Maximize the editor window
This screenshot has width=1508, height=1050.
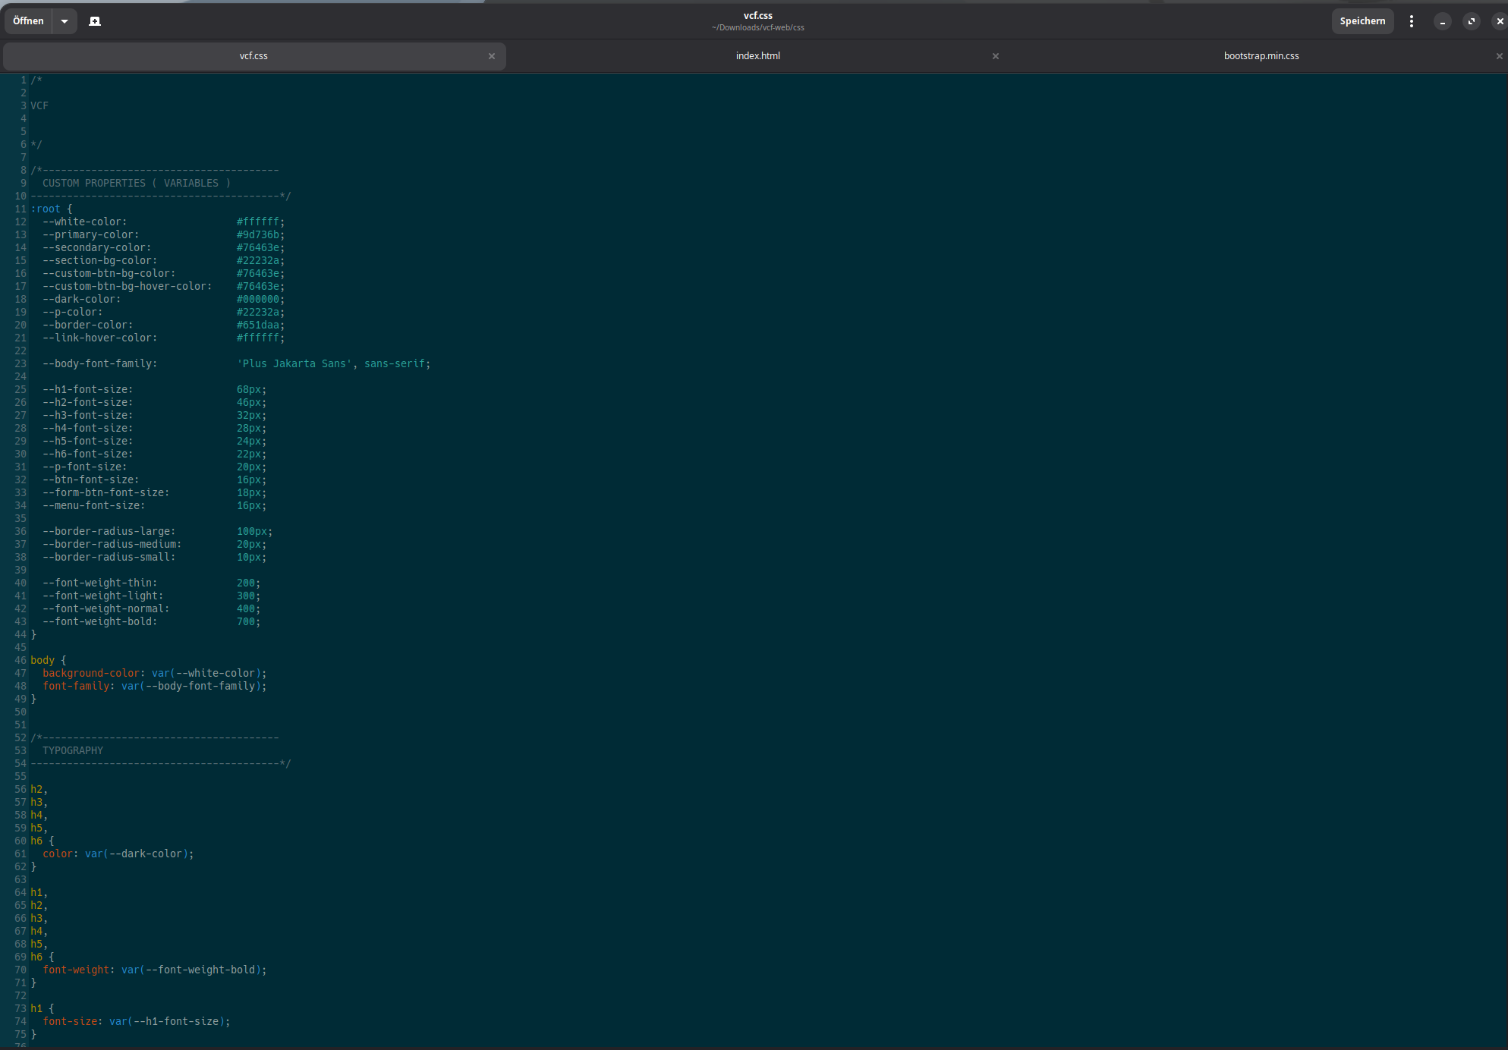[1471, 21]
